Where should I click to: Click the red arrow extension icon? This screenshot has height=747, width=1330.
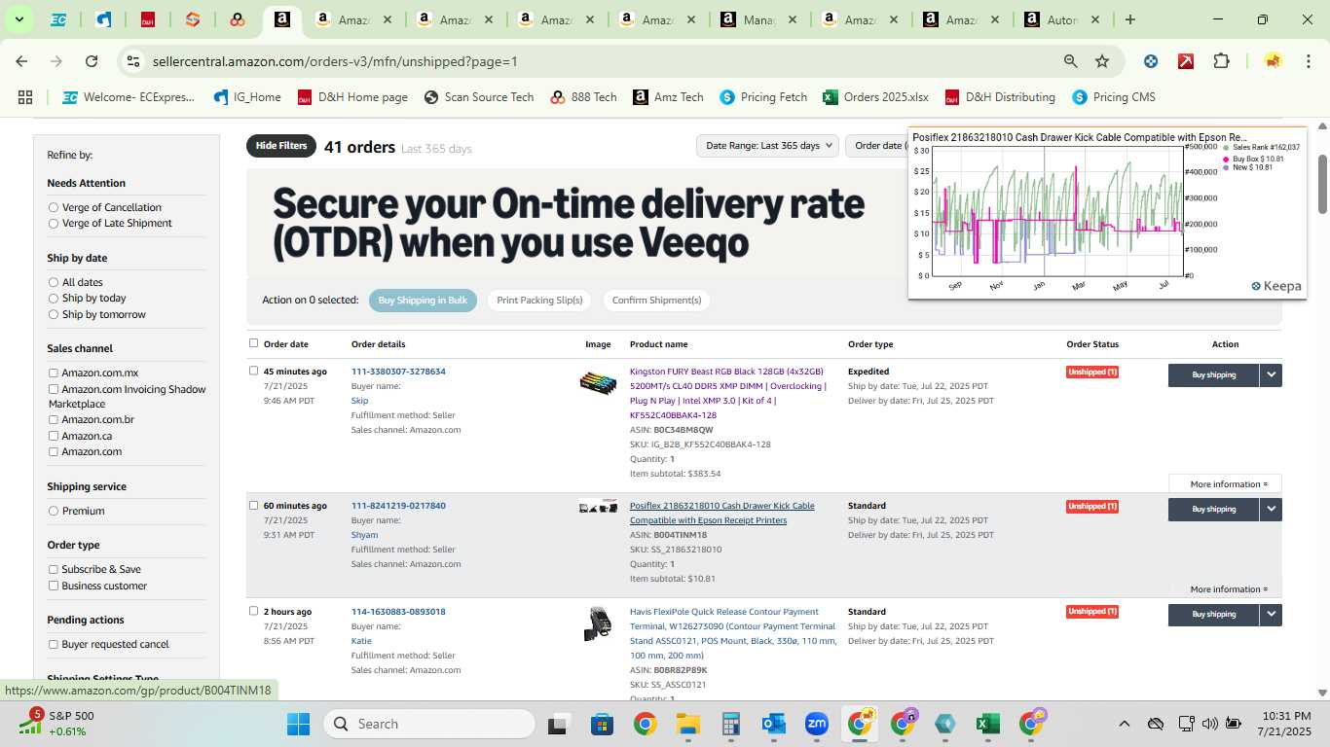(1186, 61)
